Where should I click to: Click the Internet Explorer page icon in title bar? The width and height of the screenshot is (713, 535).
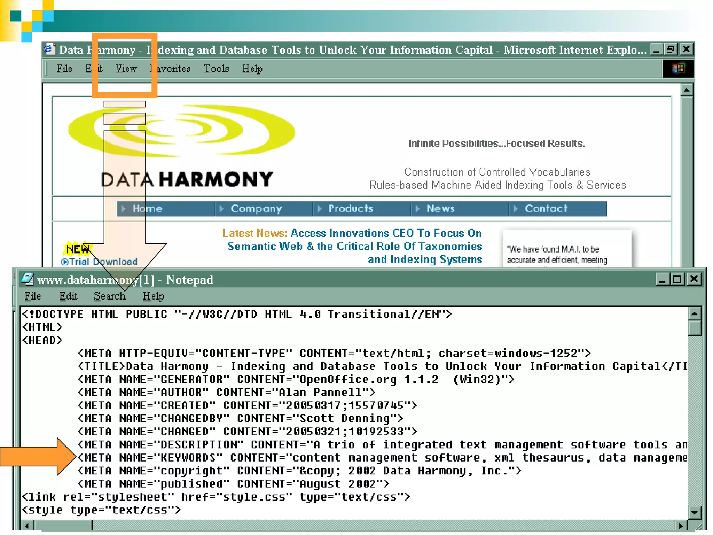point(49,49)
